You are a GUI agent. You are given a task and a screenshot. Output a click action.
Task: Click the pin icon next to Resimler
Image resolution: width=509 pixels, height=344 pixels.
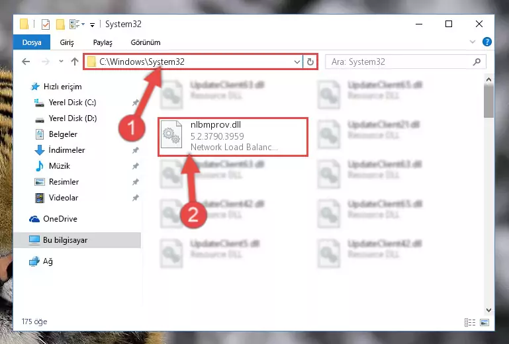(x=136, y=182)
